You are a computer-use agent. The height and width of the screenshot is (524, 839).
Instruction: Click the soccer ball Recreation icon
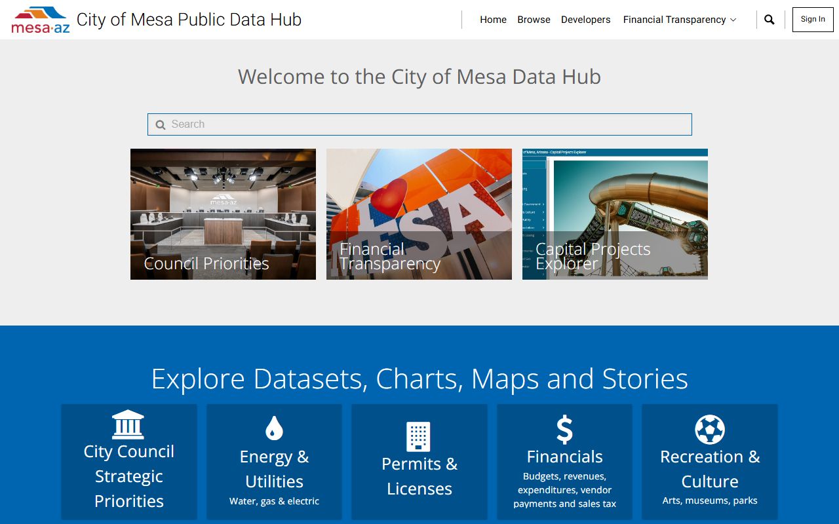pos(710,430)
